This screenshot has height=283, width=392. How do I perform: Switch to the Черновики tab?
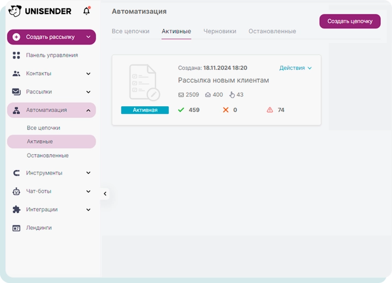pos(220,31)
